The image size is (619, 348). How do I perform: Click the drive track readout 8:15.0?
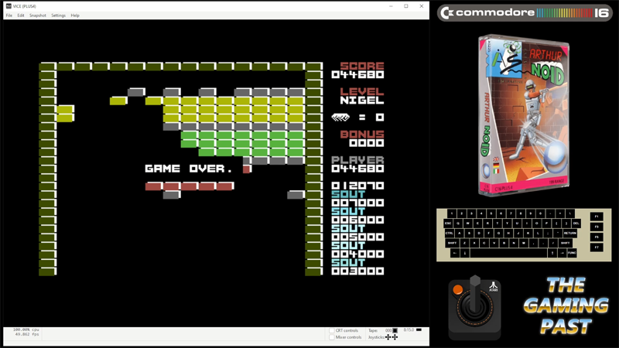tap(409, 330)
